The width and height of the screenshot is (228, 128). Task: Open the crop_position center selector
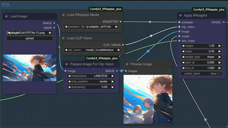tap(91, 82)
